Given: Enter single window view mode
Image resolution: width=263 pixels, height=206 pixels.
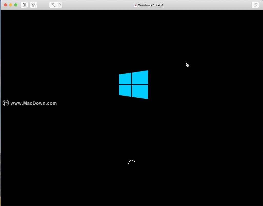Looking at the screenshot, I should 255,5.
